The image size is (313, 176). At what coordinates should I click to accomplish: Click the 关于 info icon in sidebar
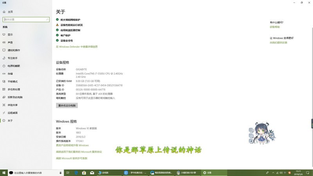coord(4,120)
